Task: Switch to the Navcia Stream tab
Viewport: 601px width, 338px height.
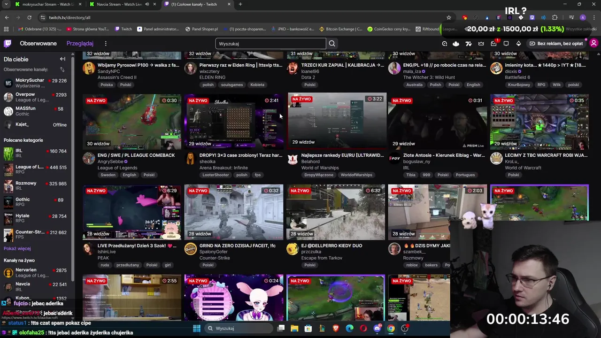Action: click(x=124, y=4)
